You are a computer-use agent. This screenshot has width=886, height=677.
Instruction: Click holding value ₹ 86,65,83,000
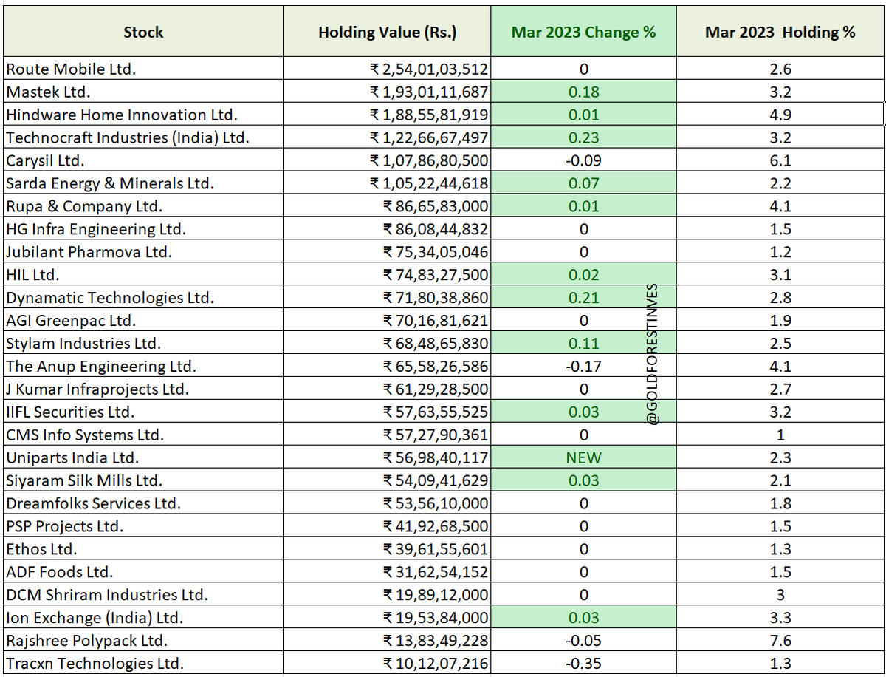pyautogui.click(x=387, y=206)
